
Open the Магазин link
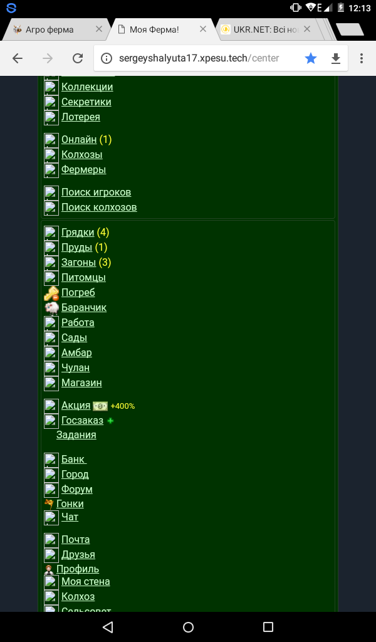pyautogui.click(x=81, y=383)
